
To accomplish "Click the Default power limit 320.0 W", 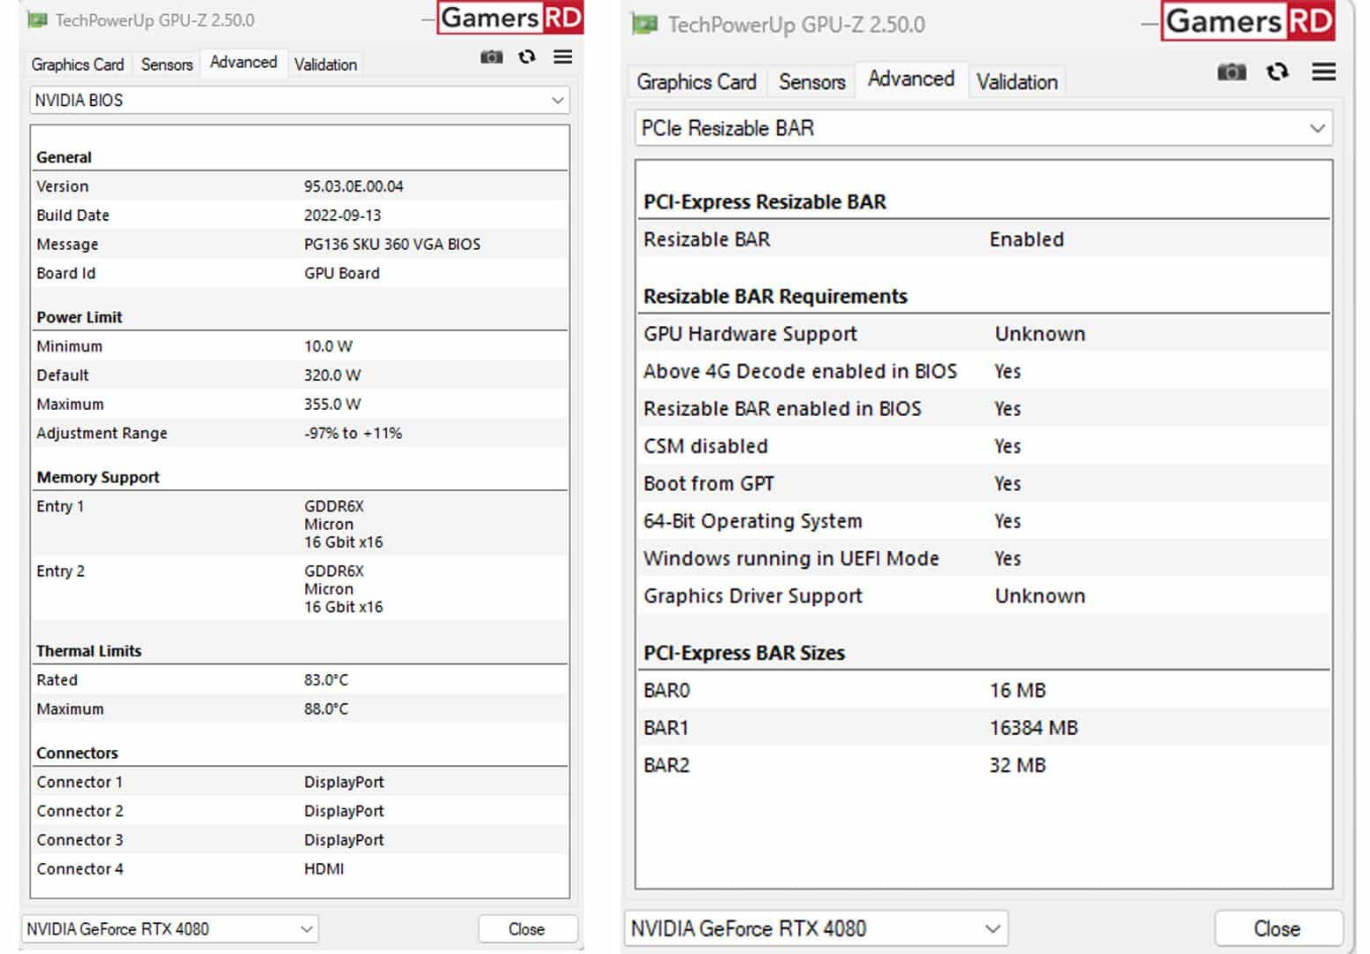I will pyautogui.click(x=332, y=375).
